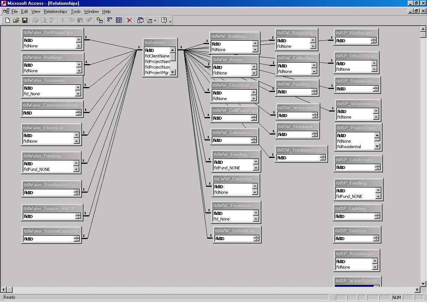The height and width of the screenshot is (302, 427).
Task: Click the Show Table icon
Action: click(100, 20)
